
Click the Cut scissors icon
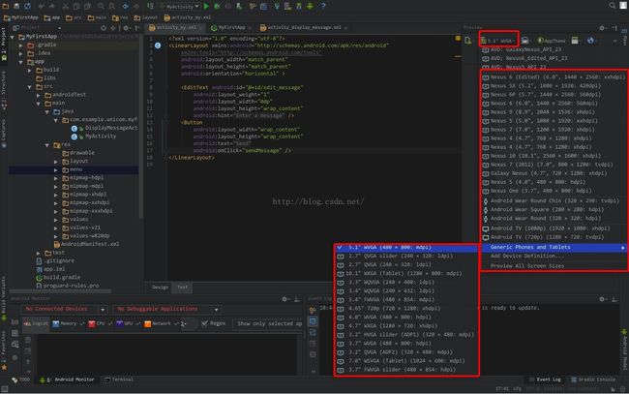(65, 6)
